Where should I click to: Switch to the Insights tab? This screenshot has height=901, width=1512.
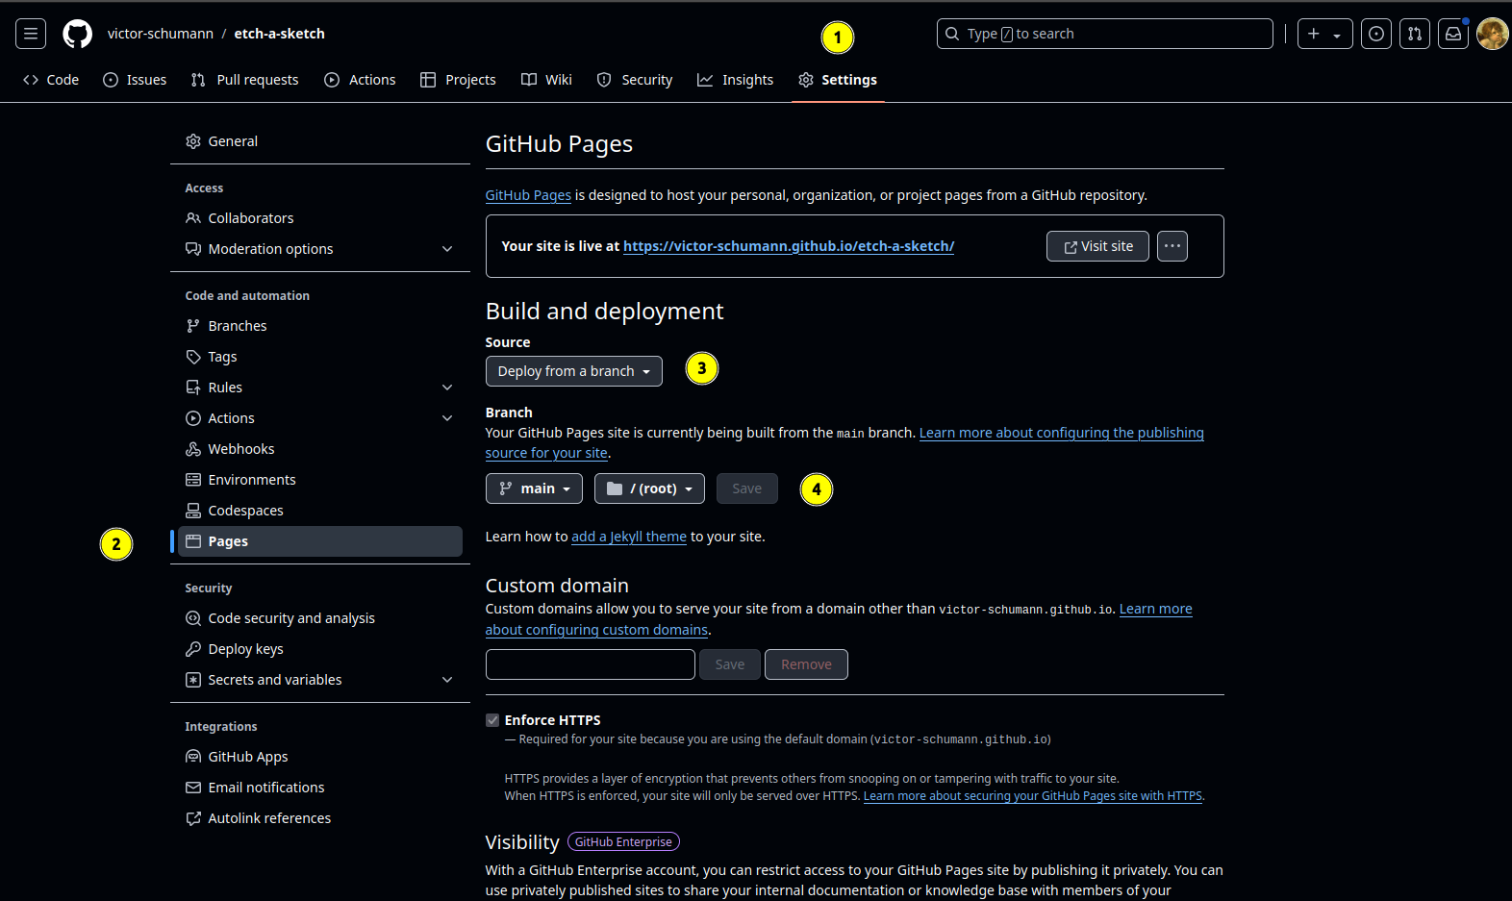point(736,80)
